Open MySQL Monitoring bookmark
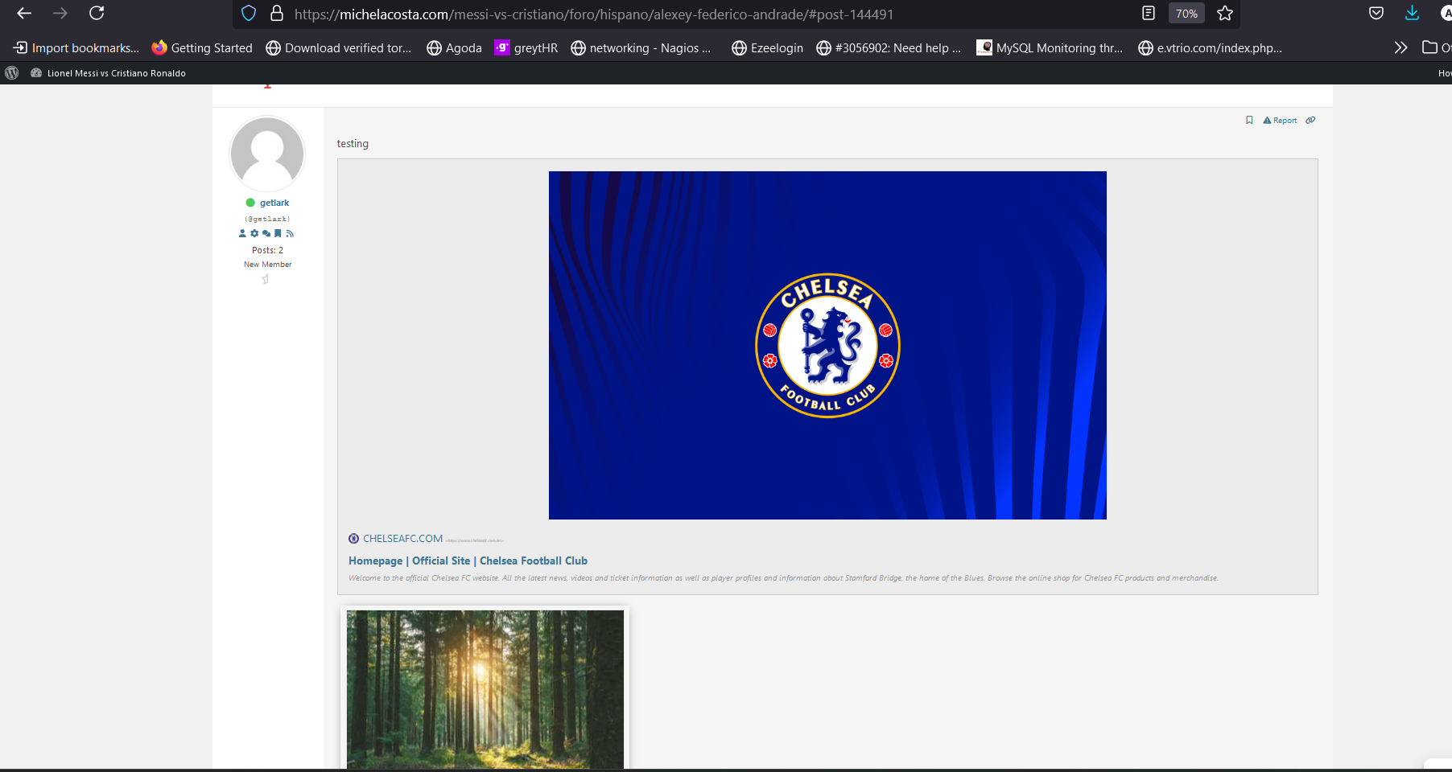 pyautogui.click(x=1050, y=48)
